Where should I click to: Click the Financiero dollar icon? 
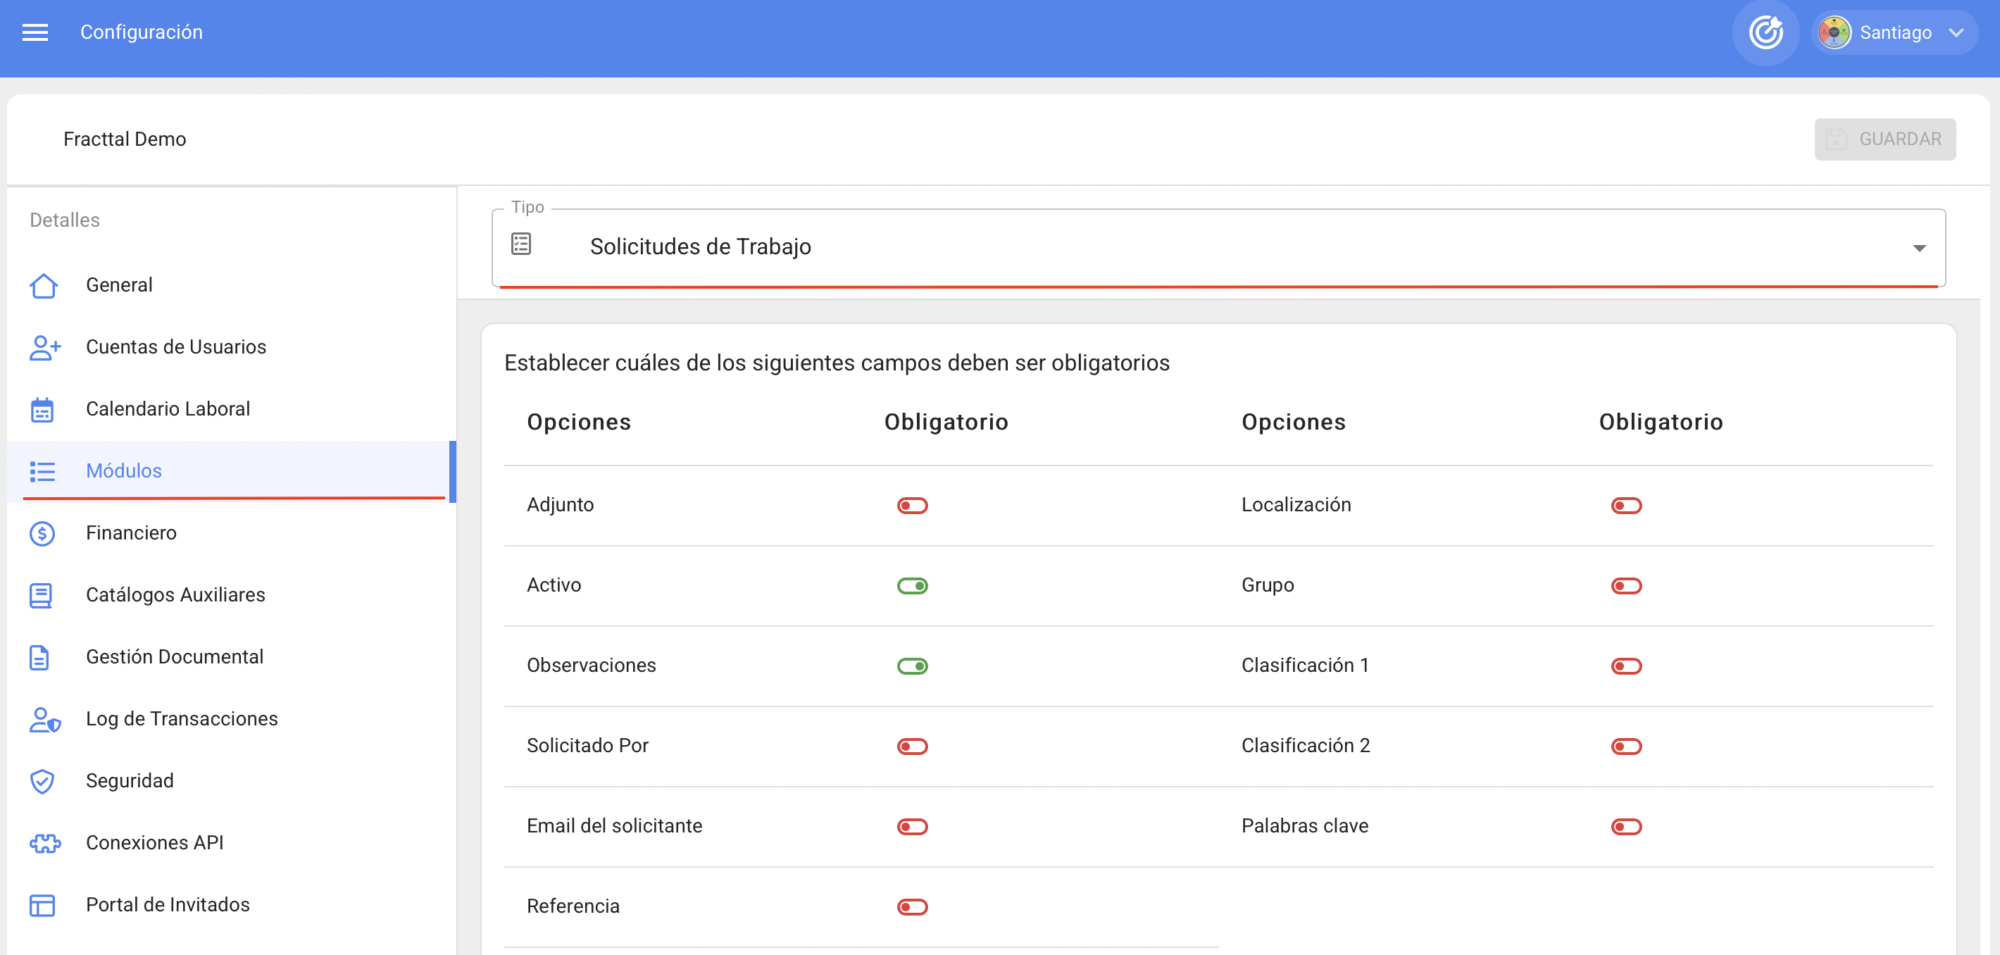[x=42, y=533]
